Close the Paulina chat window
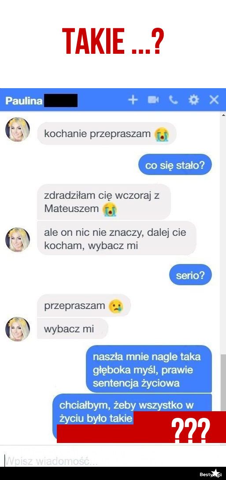Image resolution: width=226 pixels, height=480 pixels. [x=214, y=100]
